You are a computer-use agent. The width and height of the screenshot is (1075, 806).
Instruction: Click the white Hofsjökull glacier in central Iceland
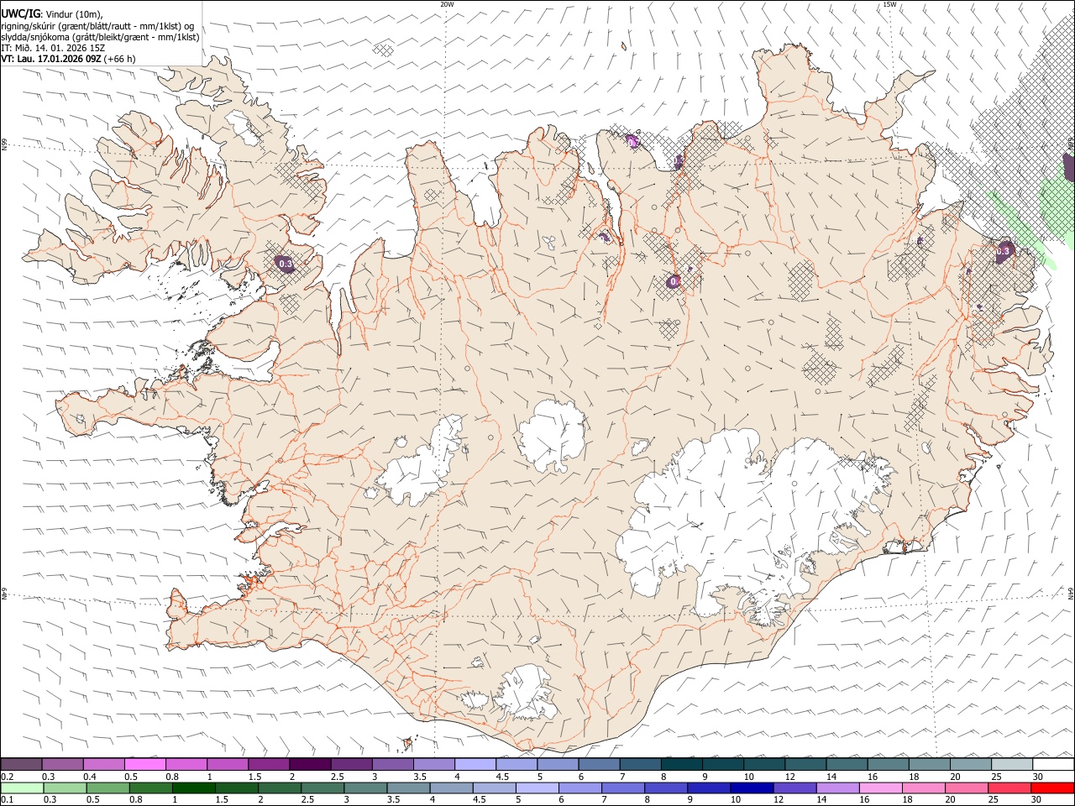click(552, 435)
